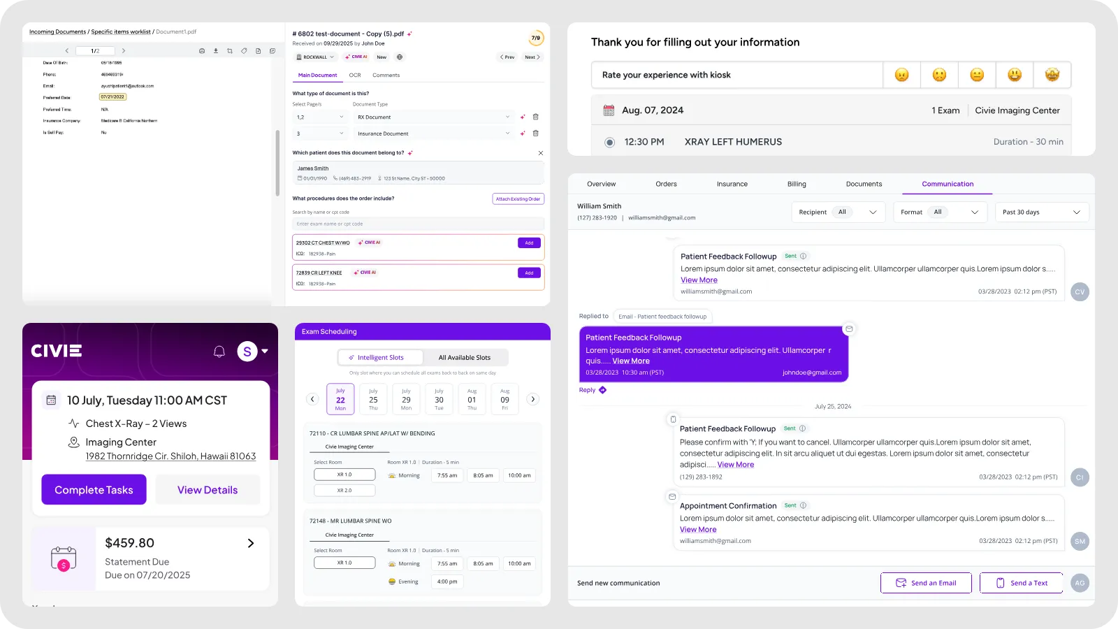Open the notification bell in CIVIE header
The height and width of the screenshot is (629, 1118).
coord(219,352)
